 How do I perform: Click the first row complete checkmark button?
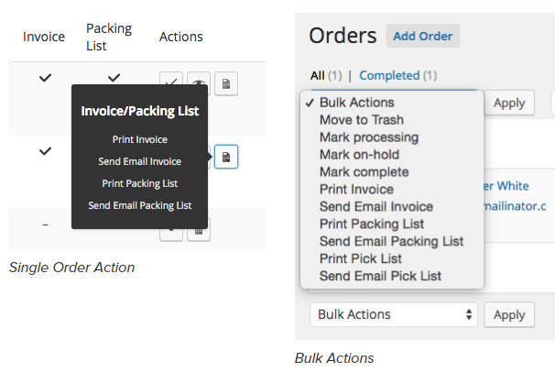pyautogui.click(x=170, y=82)
